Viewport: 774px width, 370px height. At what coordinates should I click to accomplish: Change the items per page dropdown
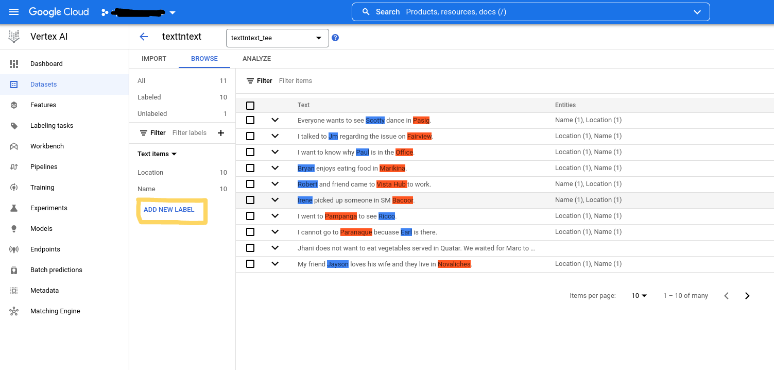tap(639, 296)
